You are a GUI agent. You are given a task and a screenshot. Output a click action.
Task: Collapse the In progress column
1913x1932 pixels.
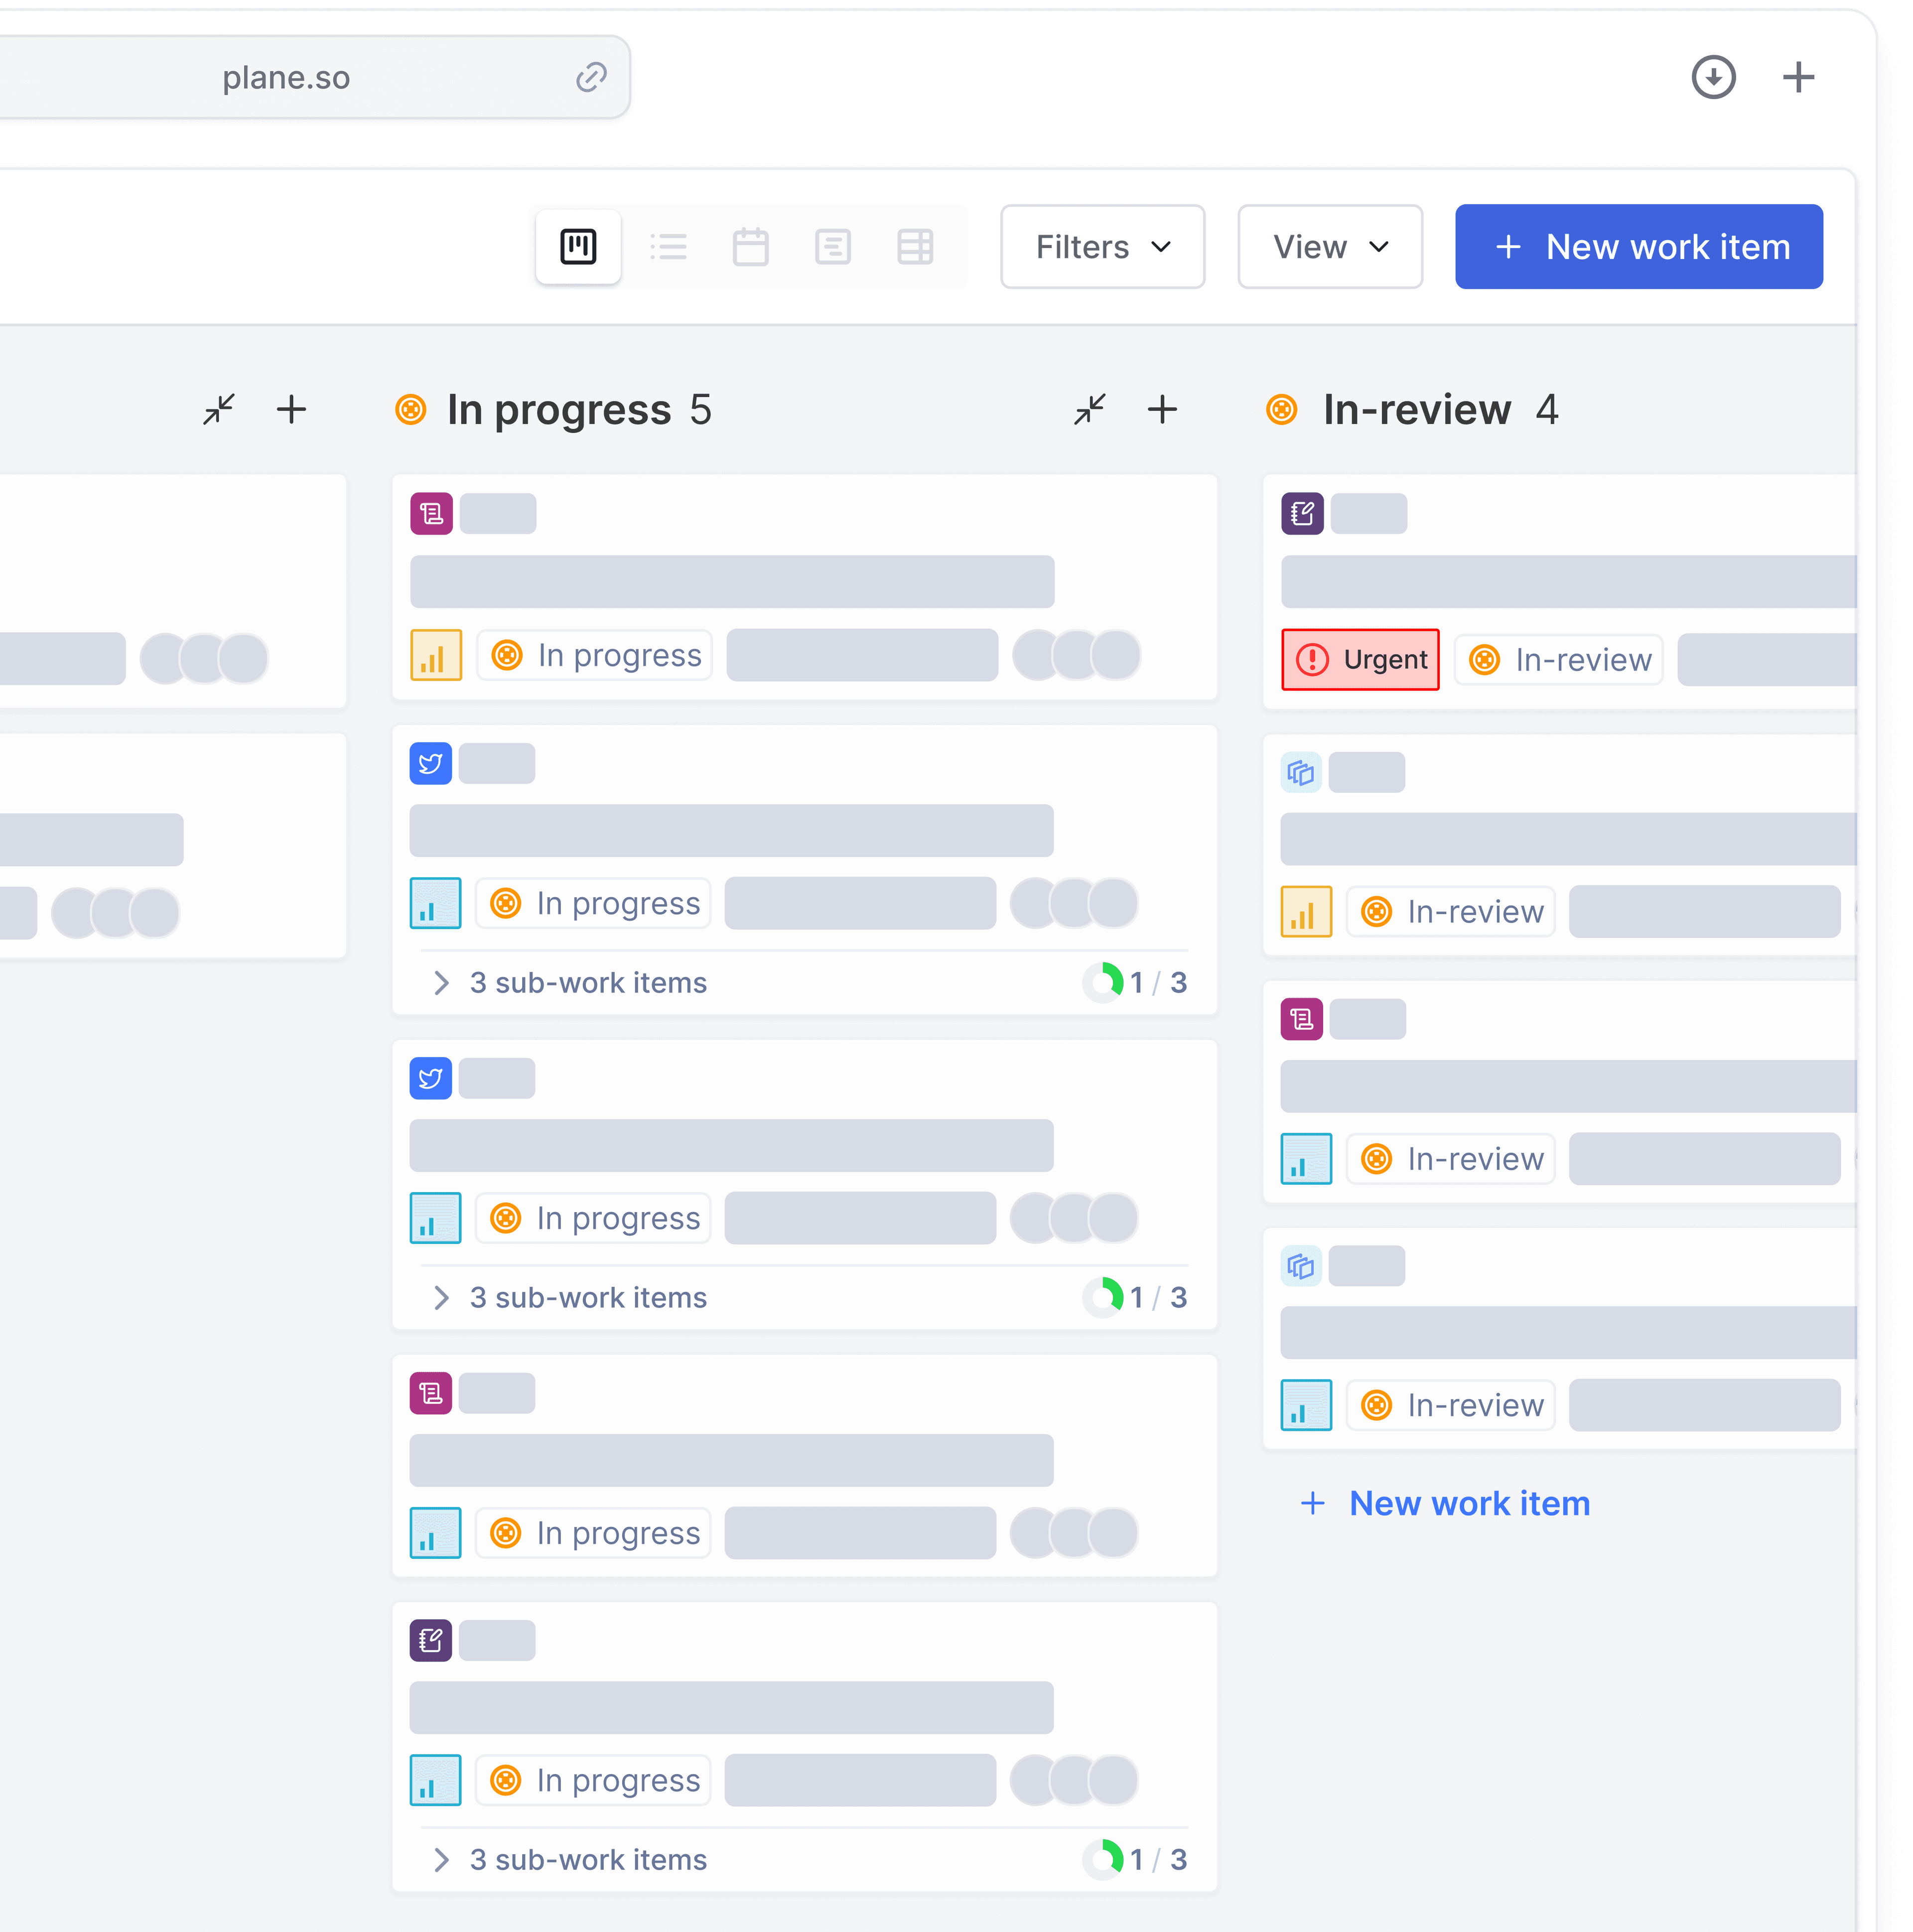pos(1090,410)
